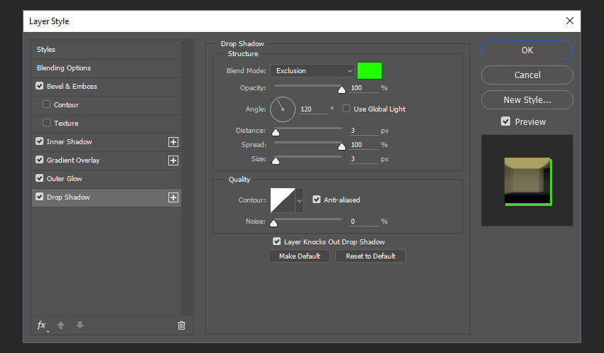Viewport: 604px width, 353px height.
Task: Open the green shadow color swatch
Action: 370,70
